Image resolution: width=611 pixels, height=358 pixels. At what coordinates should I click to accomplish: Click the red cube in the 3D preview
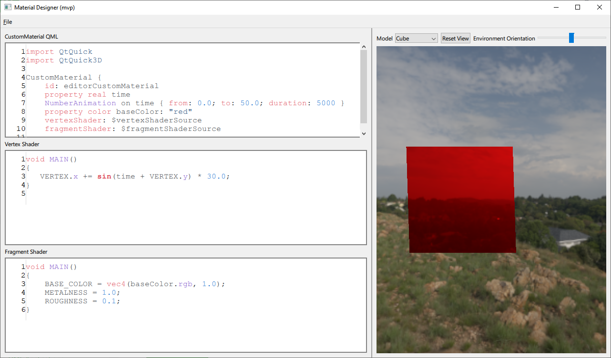point(461,200)
